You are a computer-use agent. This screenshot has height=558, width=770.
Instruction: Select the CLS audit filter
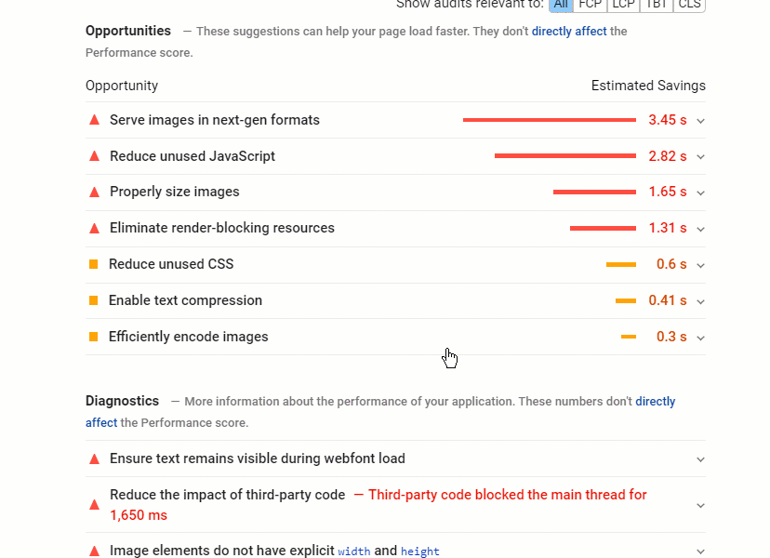tap(689, 5)
